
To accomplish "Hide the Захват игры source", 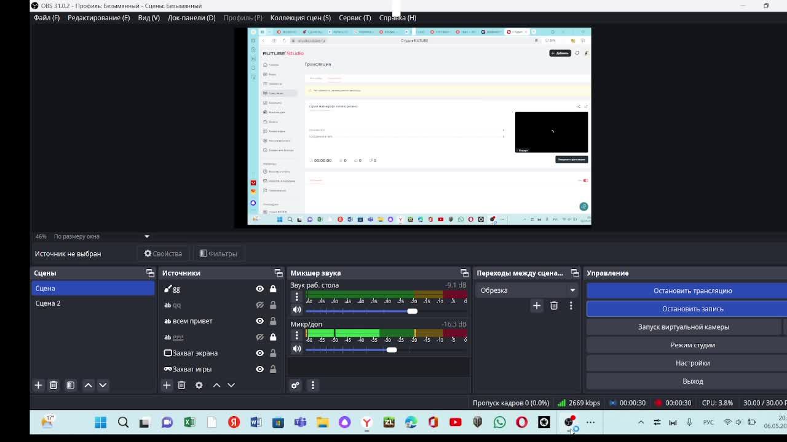I will (x=259, y=369).
